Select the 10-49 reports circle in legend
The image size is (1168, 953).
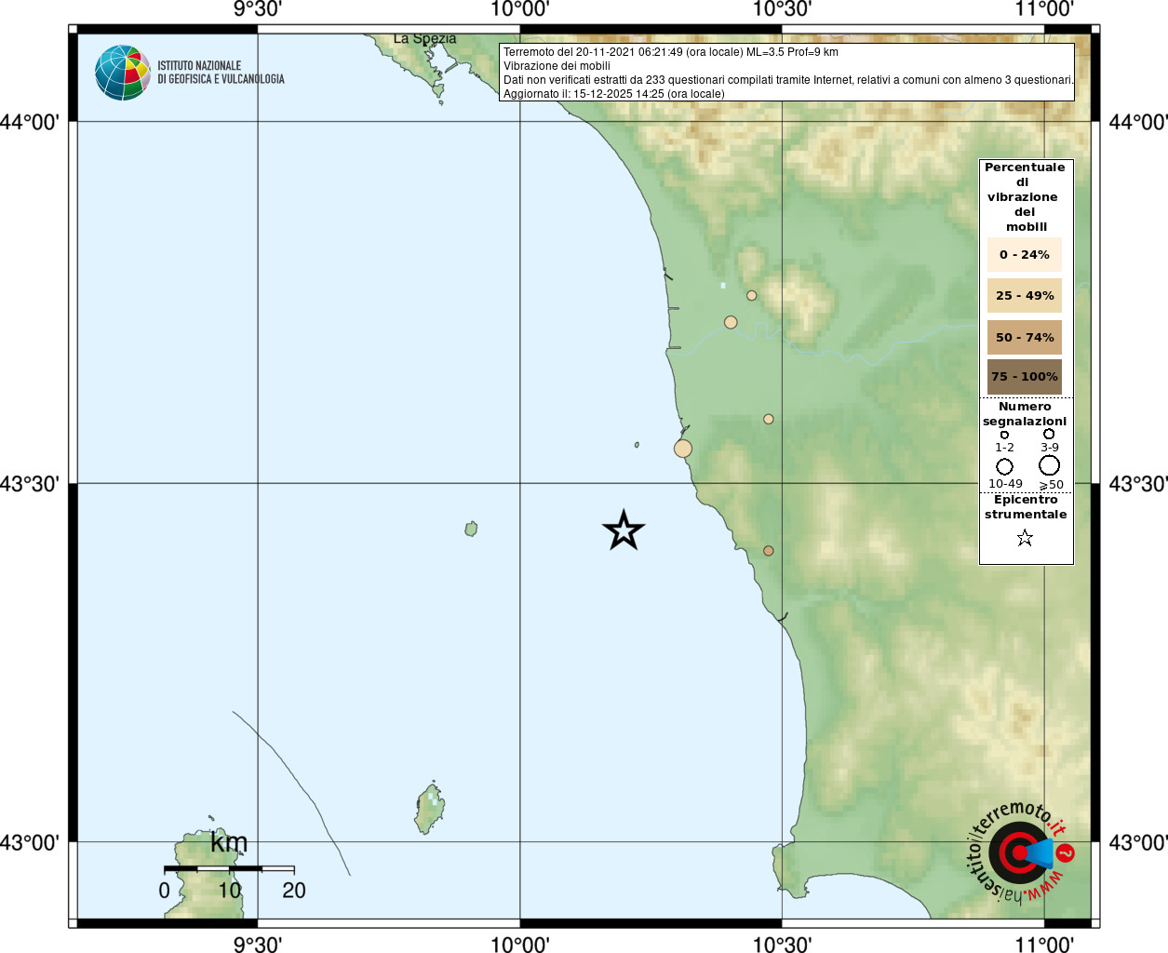click(x=1004, y=466)
